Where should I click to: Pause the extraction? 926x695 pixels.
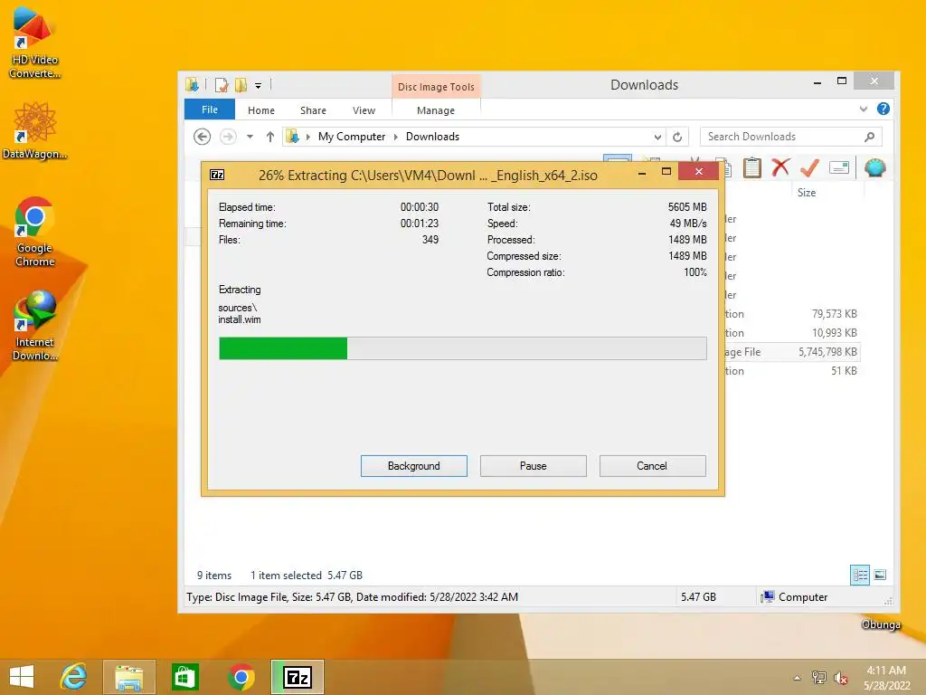pyautogui.click(x=533, y=466)
